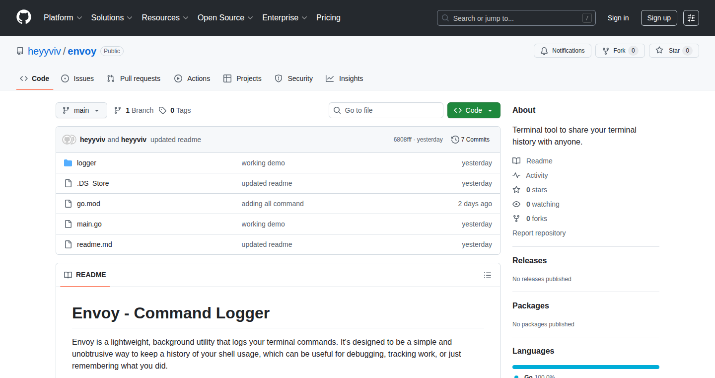The height and width of the screenshot is (378, 715).
Task: Click the bell icon in Notifications
Action: (544, 51)
